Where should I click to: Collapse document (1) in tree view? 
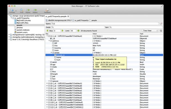[x=47, y=36]
